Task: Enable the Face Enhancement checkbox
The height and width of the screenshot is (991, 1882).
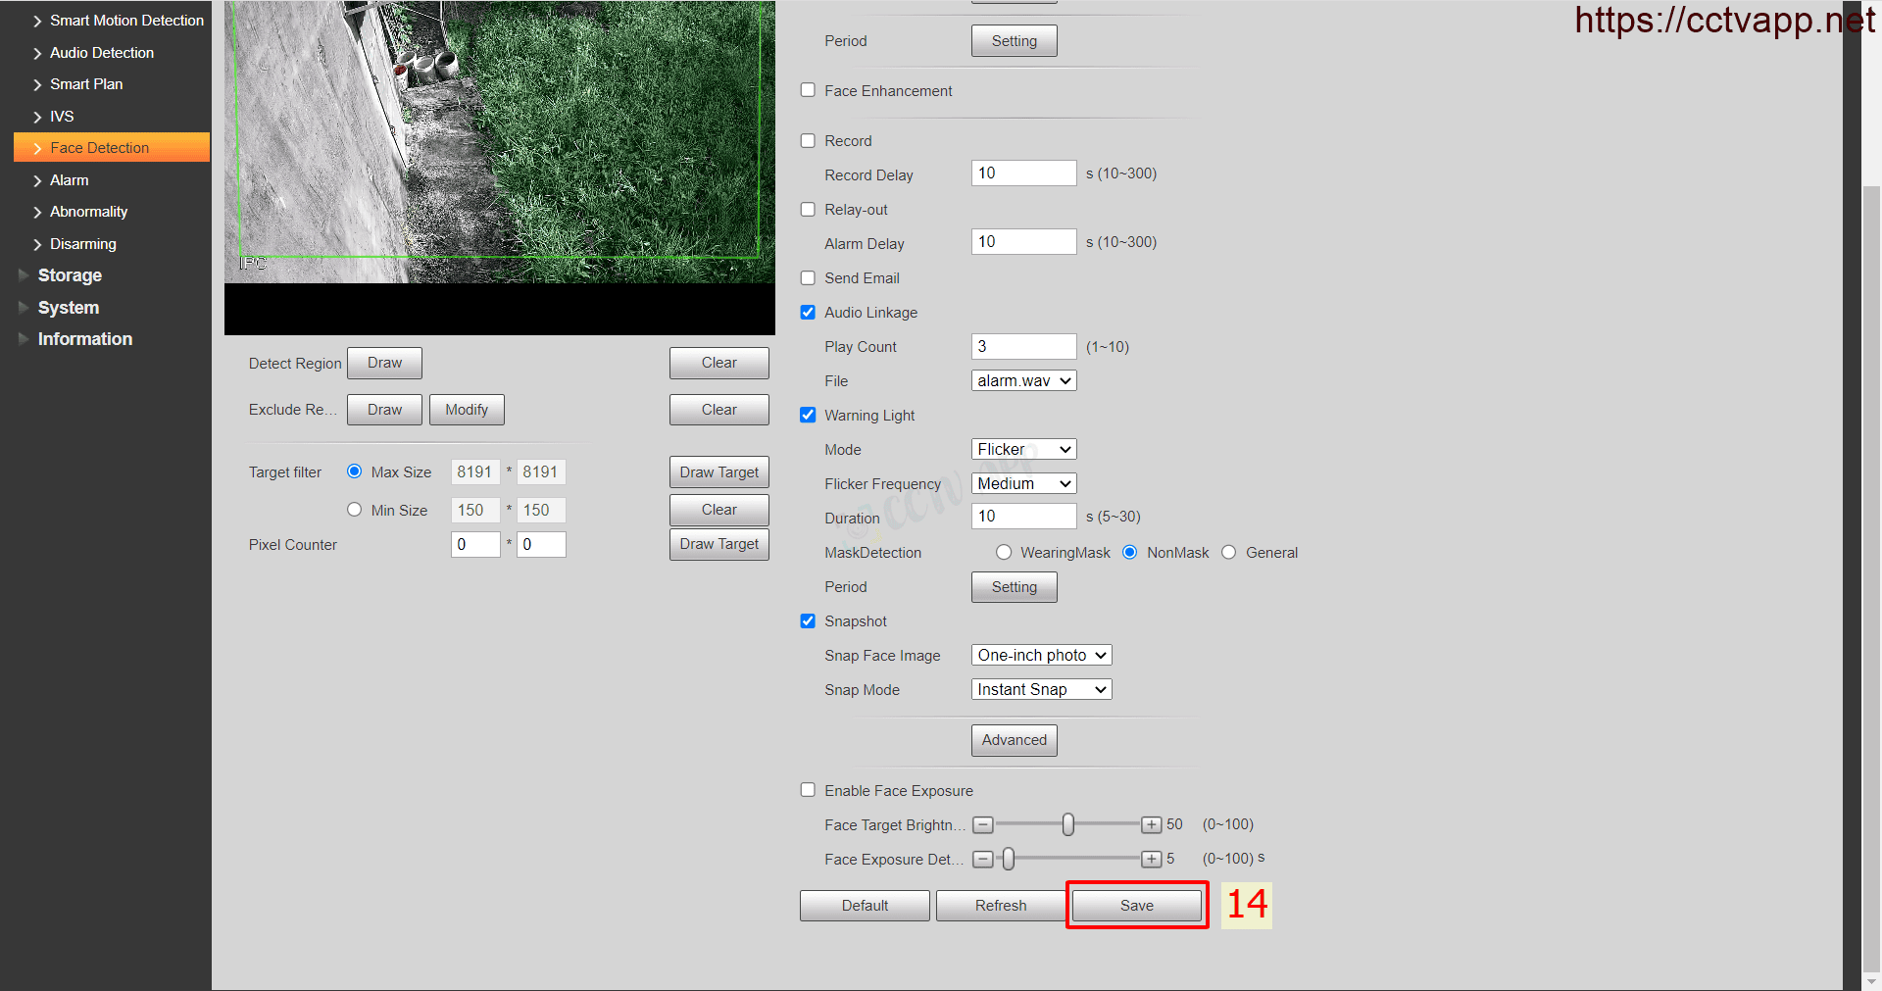Action: pos(808,90)
